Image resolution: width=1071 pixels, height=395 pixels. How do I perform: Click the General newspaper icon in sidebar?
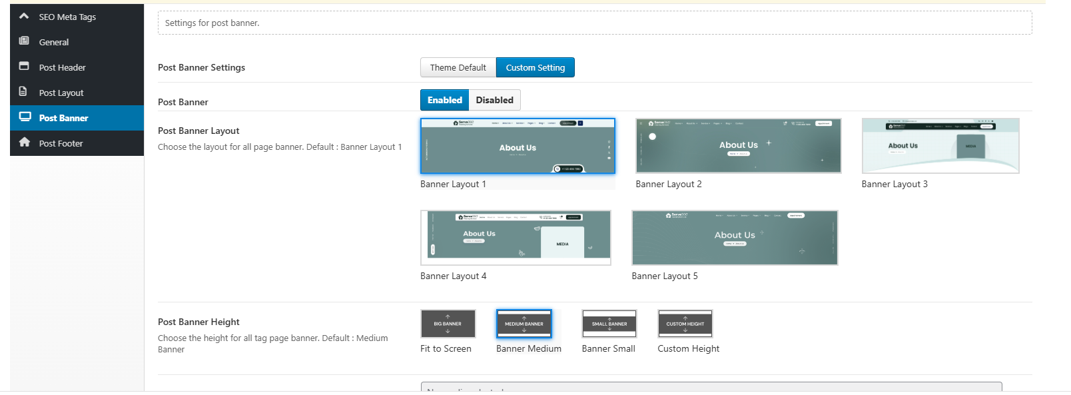[24, 41]
